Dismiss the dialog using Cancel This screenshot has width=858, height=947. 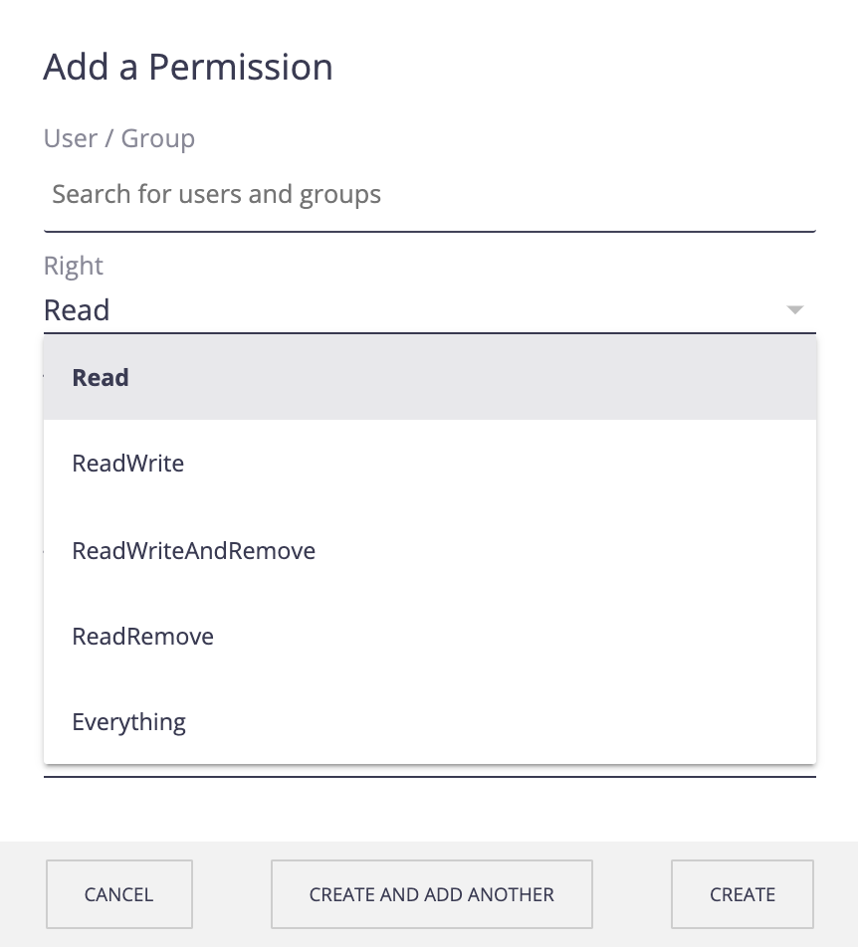[119, 894]
